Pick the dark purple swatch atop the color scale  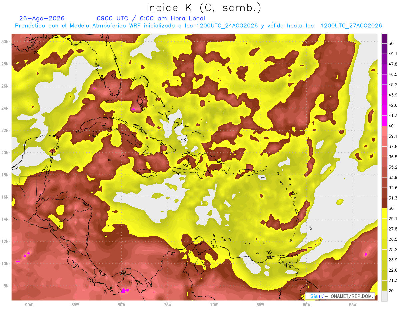(384, 38)
